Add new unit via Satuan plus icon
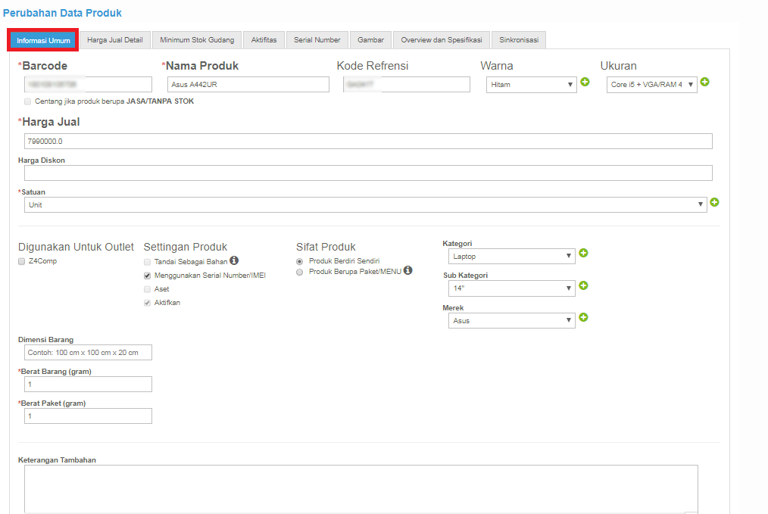 [714, 203]
